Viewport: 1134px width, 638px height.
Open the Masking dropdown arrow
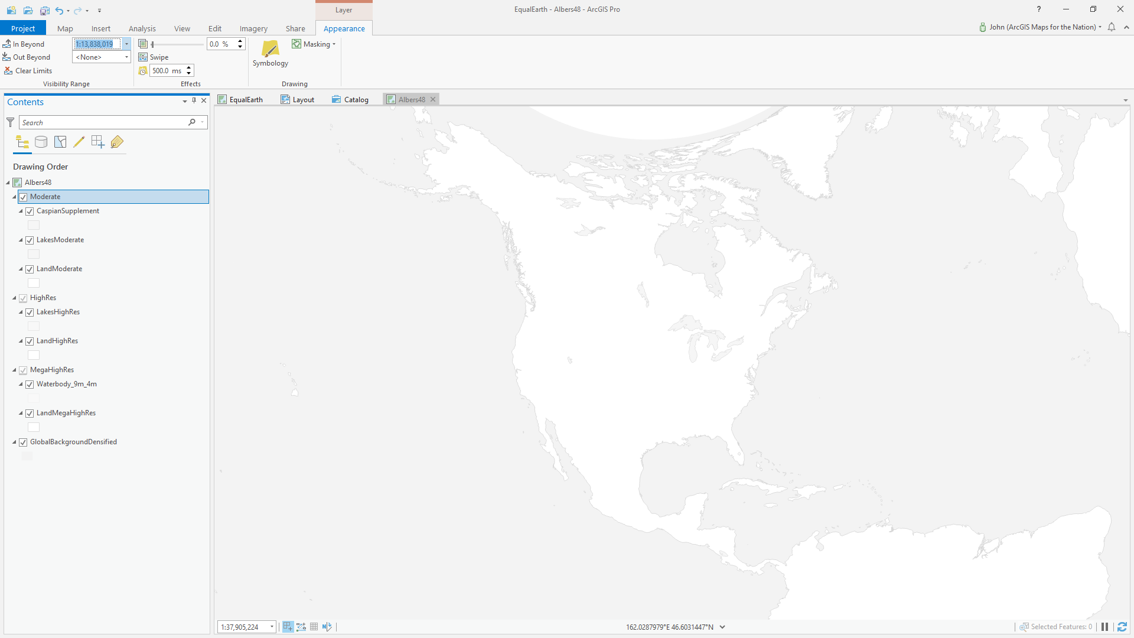[x=334, y=44]
